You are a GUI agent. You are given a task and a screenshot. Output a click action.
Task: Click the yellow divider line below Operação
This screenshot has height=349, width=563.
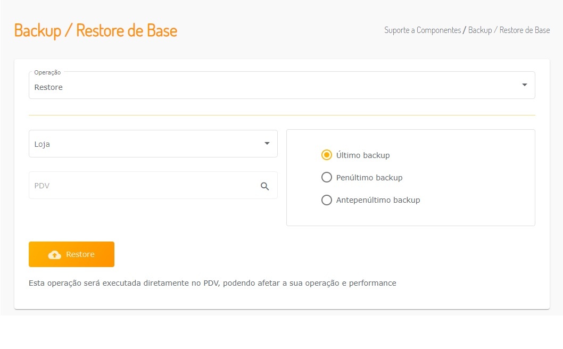tap(282, 115)
